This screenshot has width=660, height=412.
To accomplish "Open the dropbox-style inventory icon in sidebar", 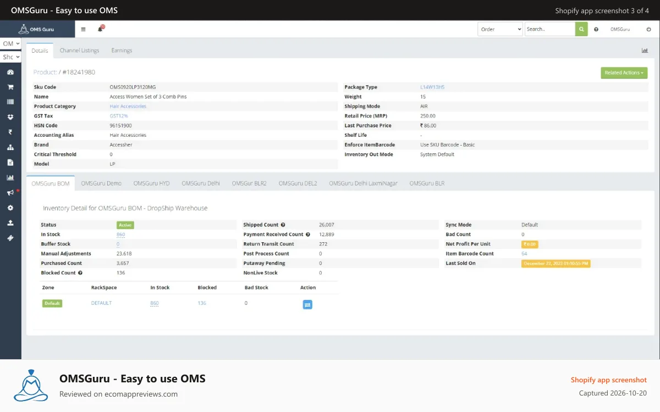I will click(x=10, y=117).
